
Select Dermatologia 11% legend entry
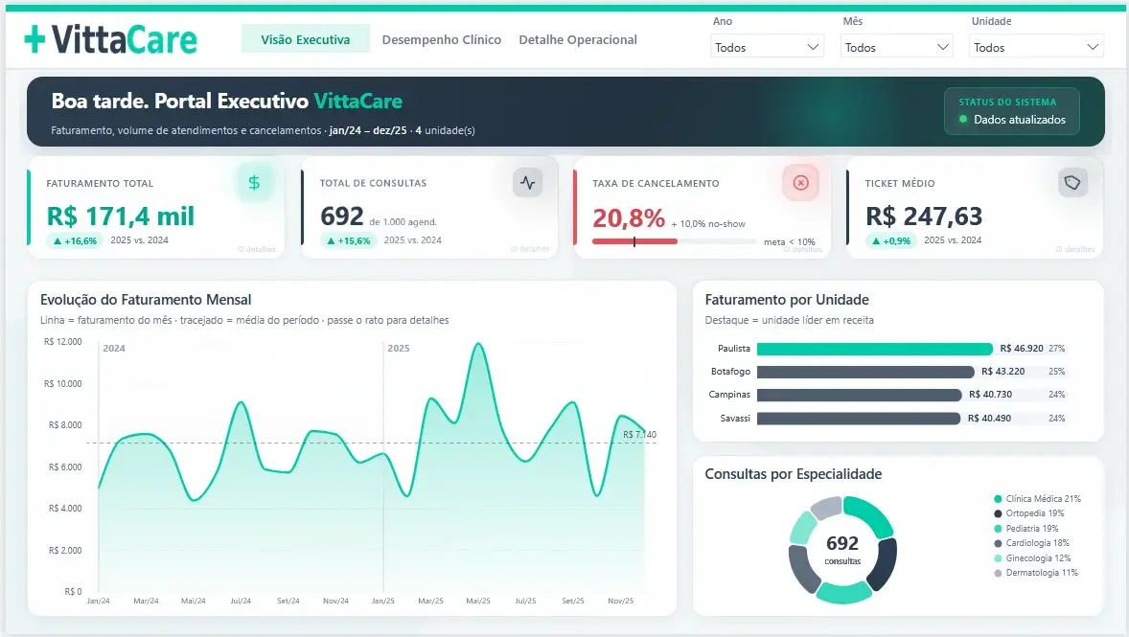1036,573
